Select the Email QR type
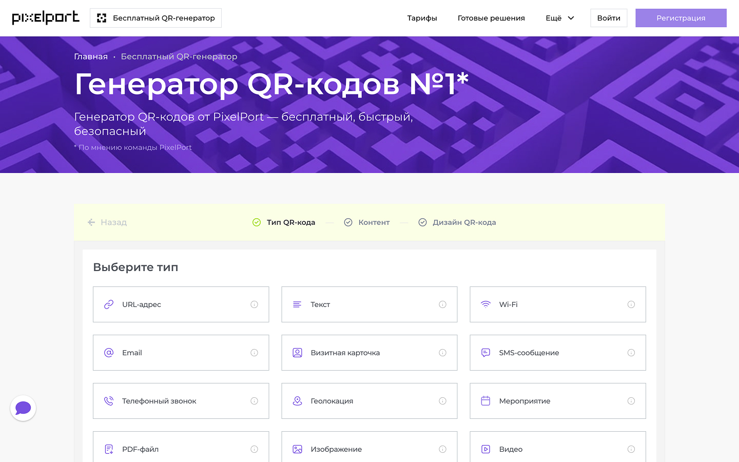 (181, 353)
